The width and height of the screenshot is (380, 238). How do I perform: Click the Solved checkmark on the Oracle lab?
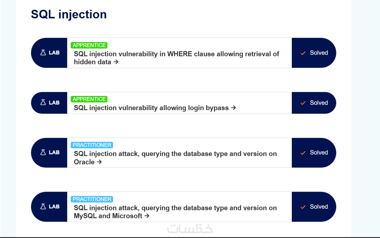pyautogui.click(x=303, y=153)
